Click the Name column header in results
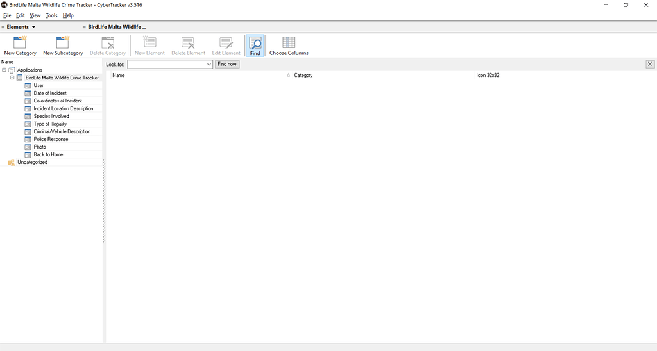657x351 pixels. point(201,76)
